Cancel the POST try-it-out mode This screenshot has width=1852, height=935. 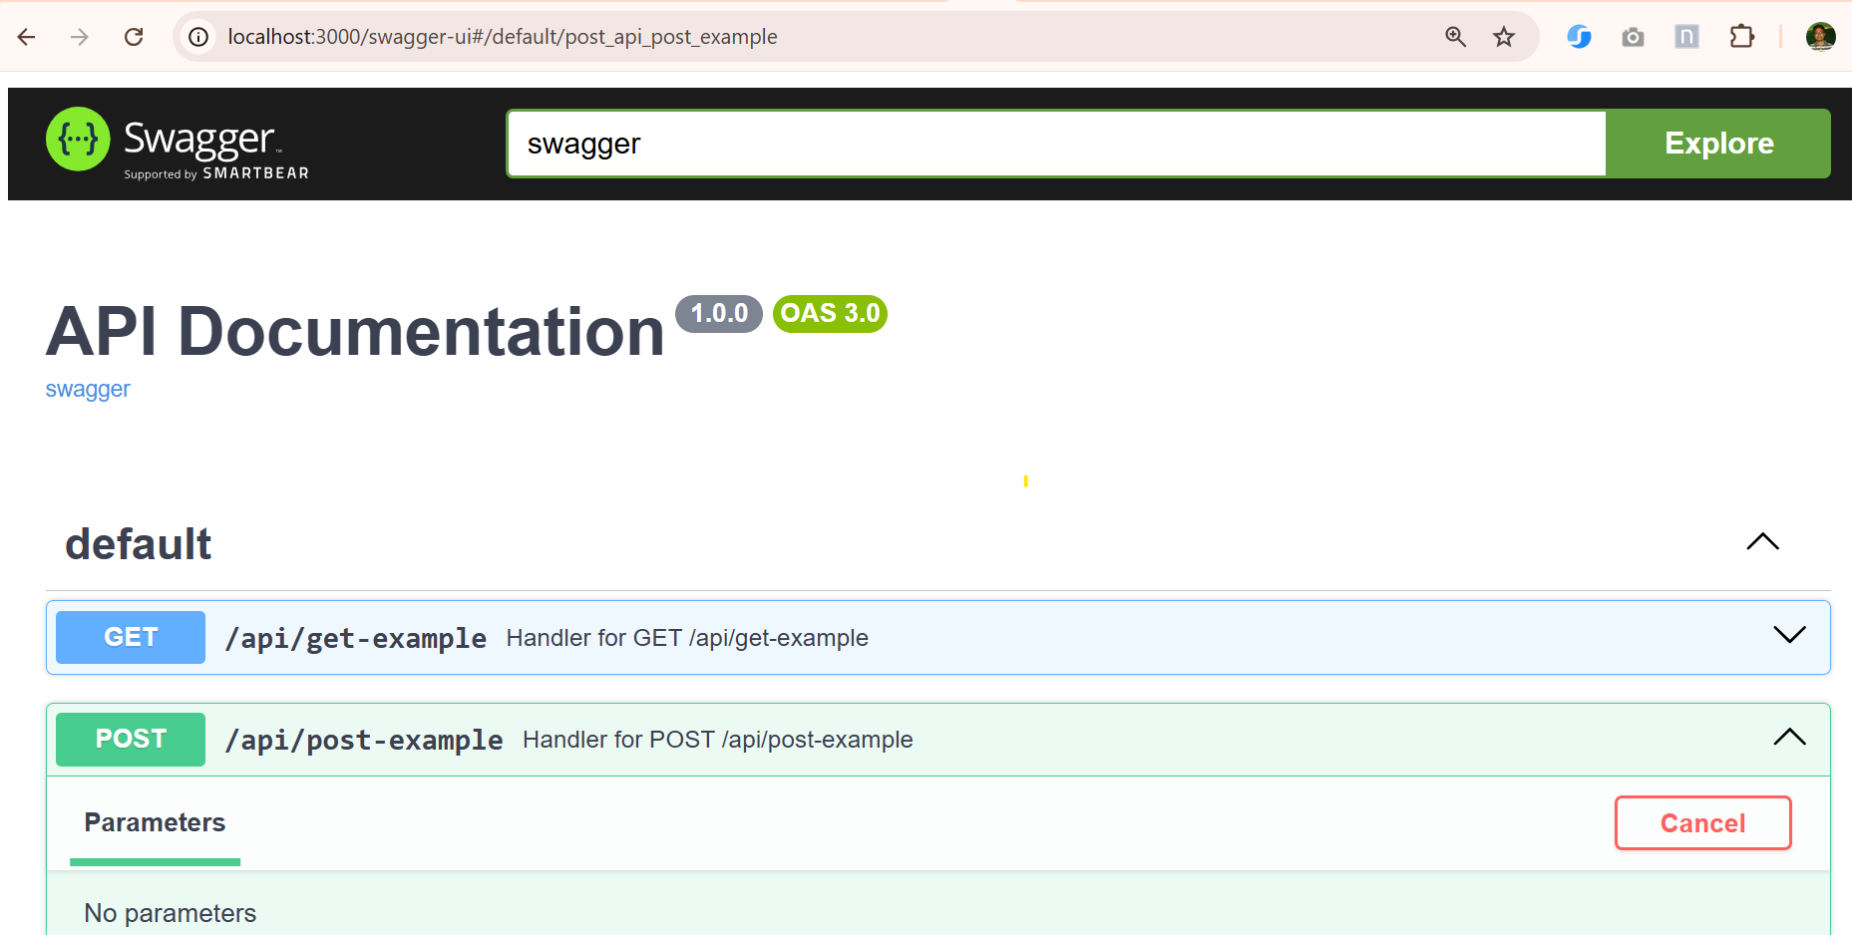[x=1702, y=822]
